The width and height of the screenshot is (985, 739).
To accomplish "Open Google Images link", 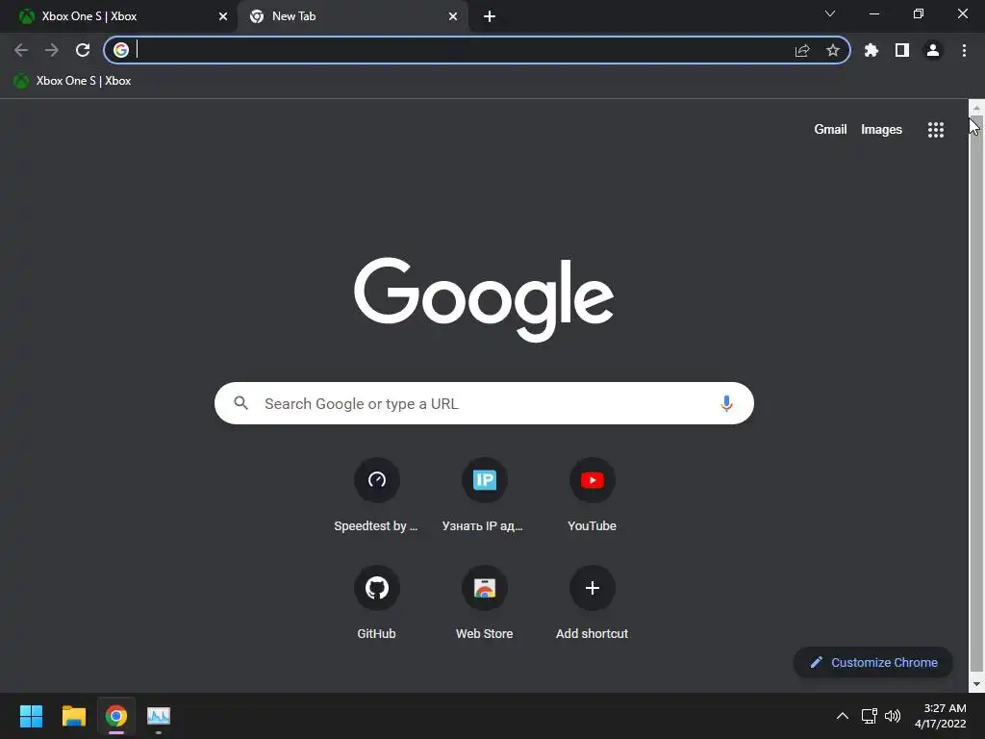I will point(881,130).
